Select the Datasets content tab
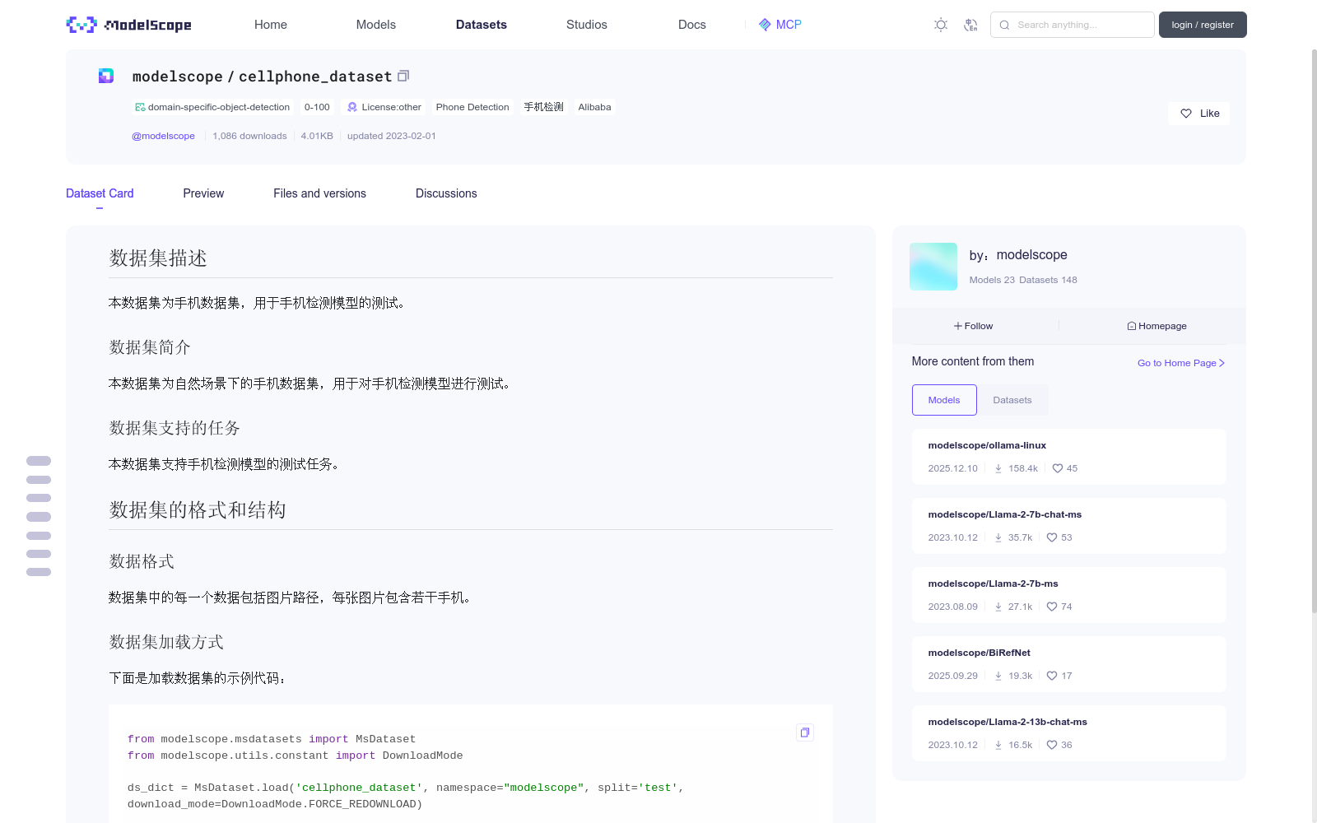Viewport: 1317px width, 823px height. coord(1012,400)
